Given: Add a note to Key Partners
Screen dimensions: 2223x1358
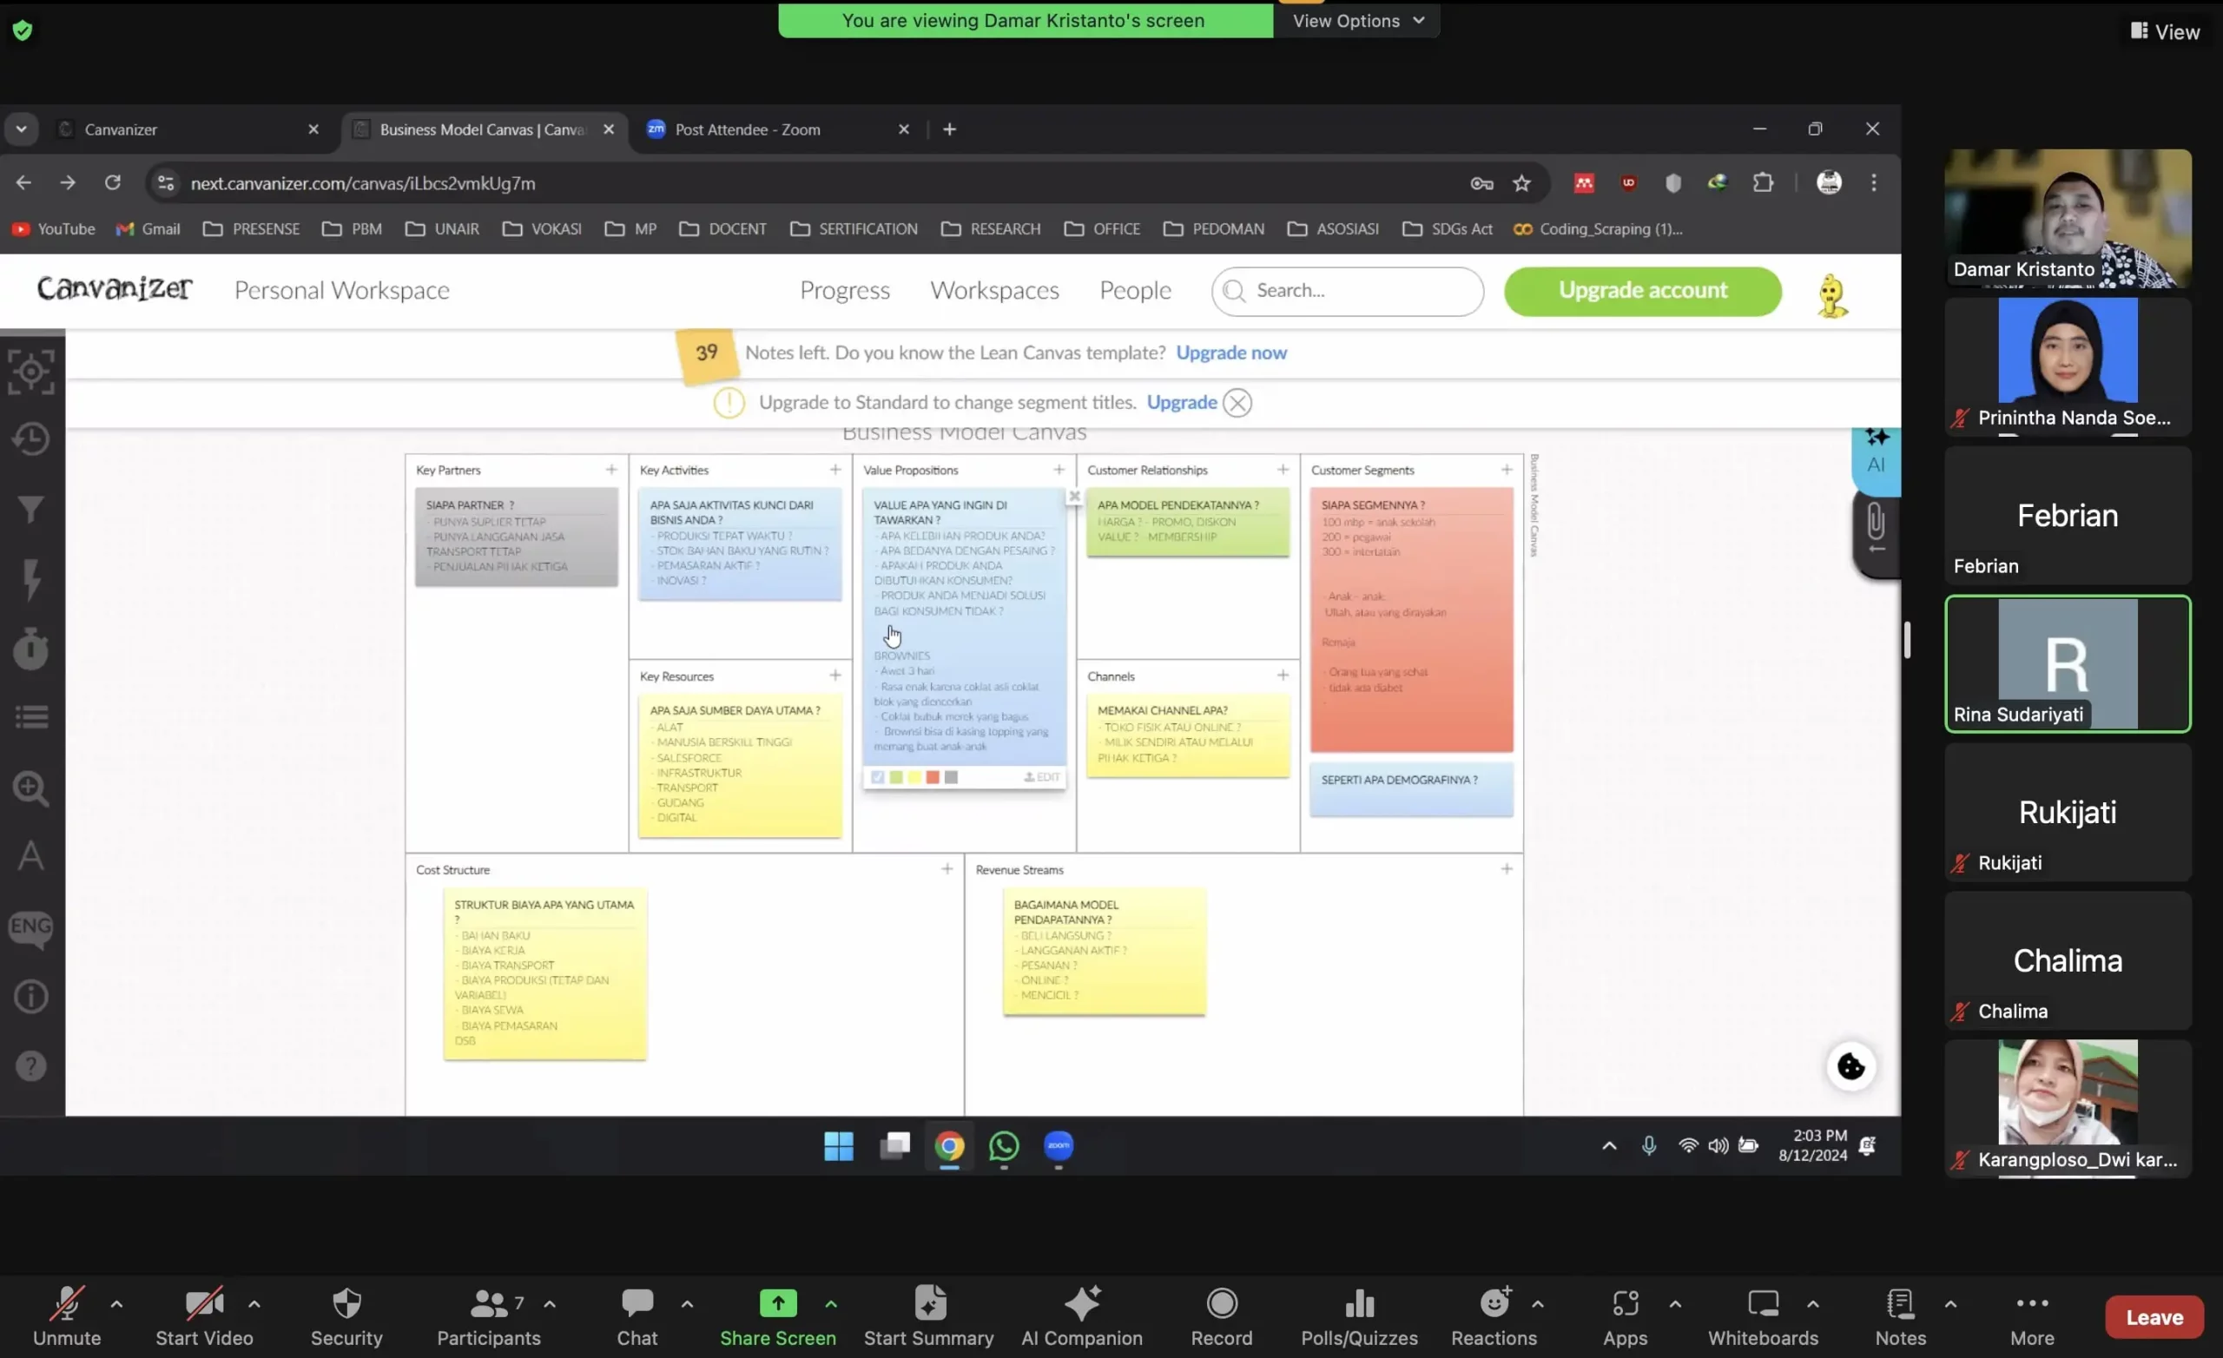Looking at the screenshot, I should click(611, 469).
